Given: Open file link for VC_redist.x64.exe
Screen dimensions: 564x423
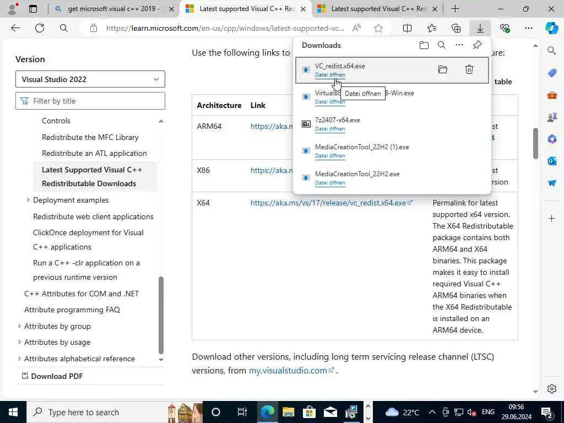Looking at the screenshot, I should [x=330, y=75].
